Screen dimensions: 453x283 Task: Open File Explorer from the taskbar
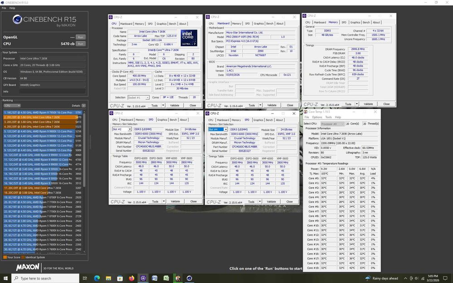coord(108,278)
